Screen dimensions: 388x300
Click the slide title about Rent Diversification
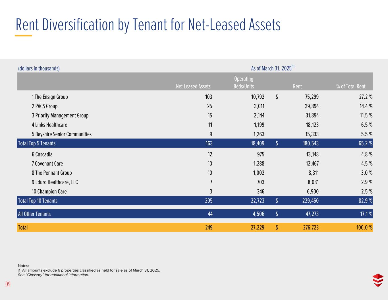pyautogui.click(x=148, y=25)
